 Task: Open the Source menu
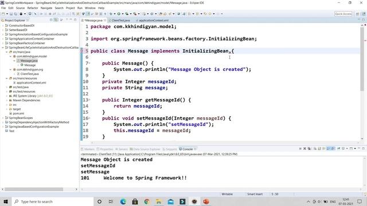point(20,8)
